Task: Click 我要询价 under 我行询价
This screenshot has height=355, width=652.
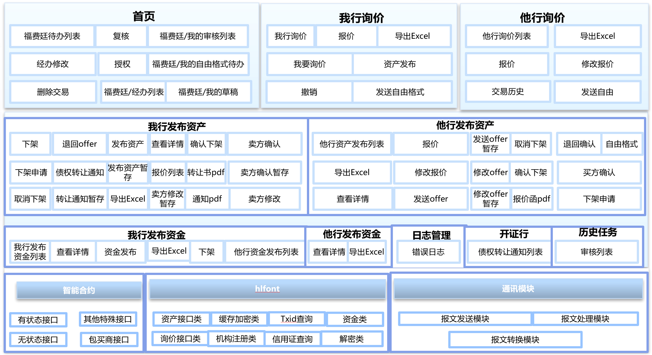Action: (x=309, y=64)
